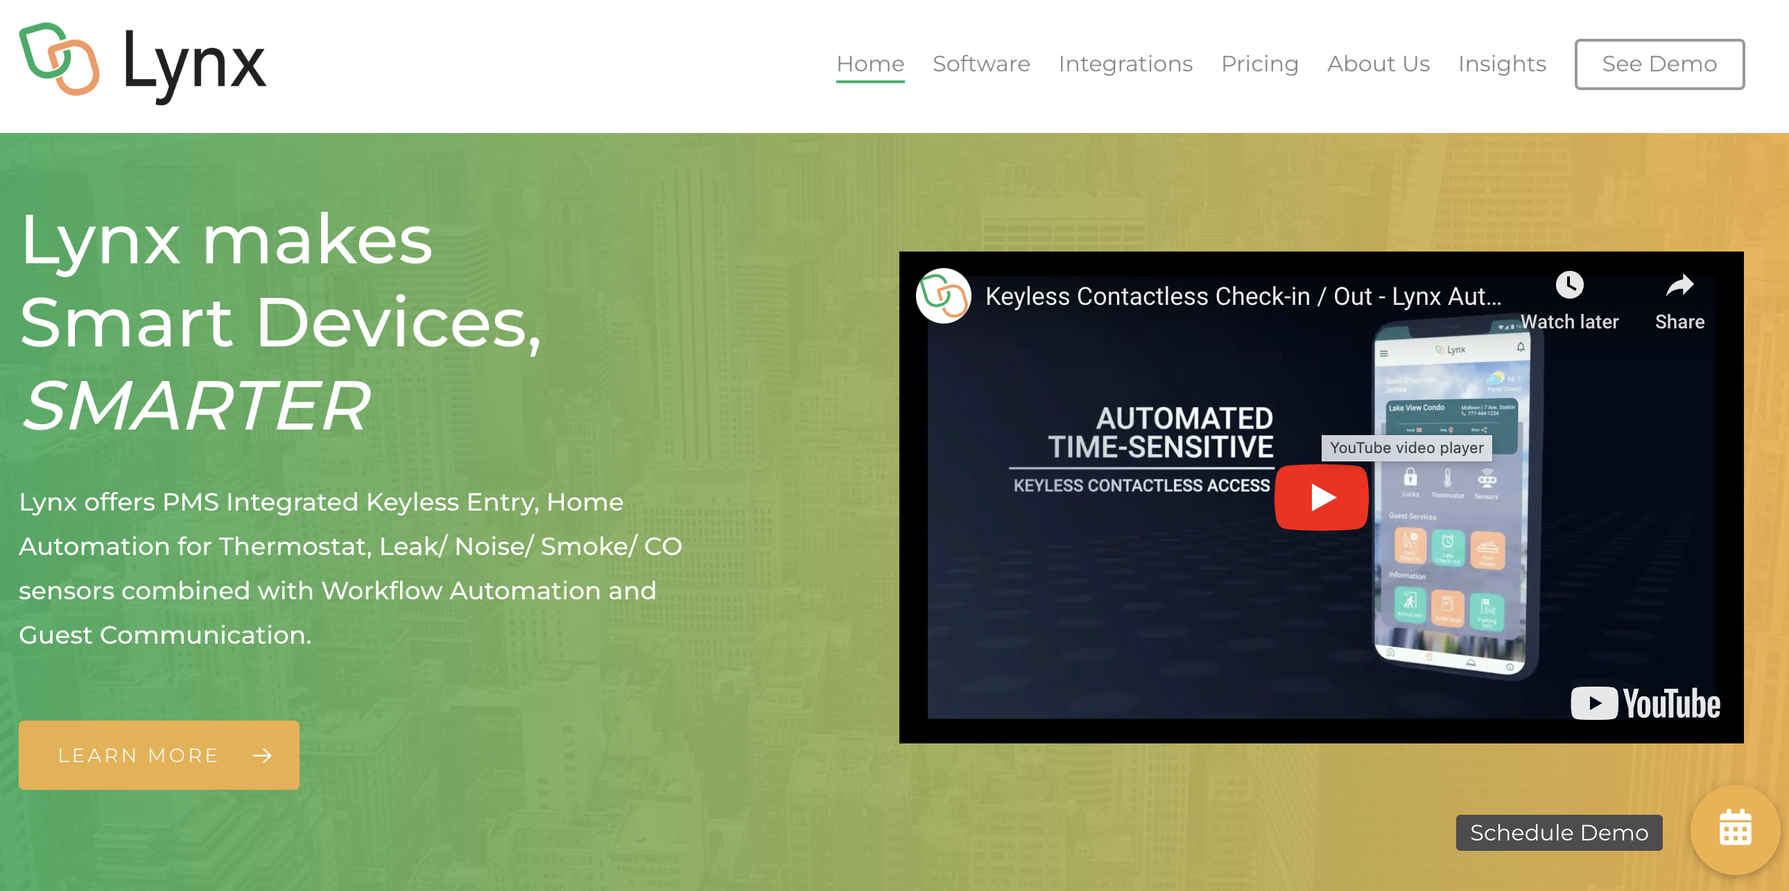
Task: Navigate to About Us
Action: click(x=1378, y=64)
